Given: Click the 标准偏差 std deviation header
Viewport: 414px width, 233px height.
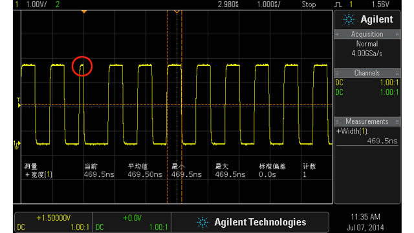Looking at the screenshot, I should pyautogui.click(x=272, y=167).
